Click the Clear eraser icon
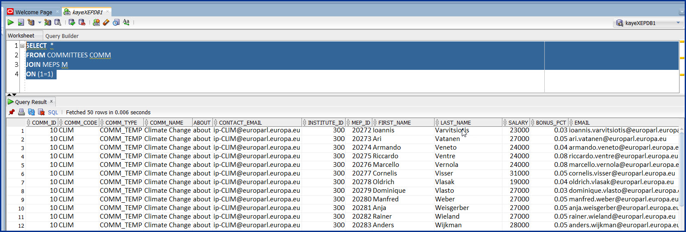The height and width of the screenshot is (232, 686). click(x=106, y=22)
